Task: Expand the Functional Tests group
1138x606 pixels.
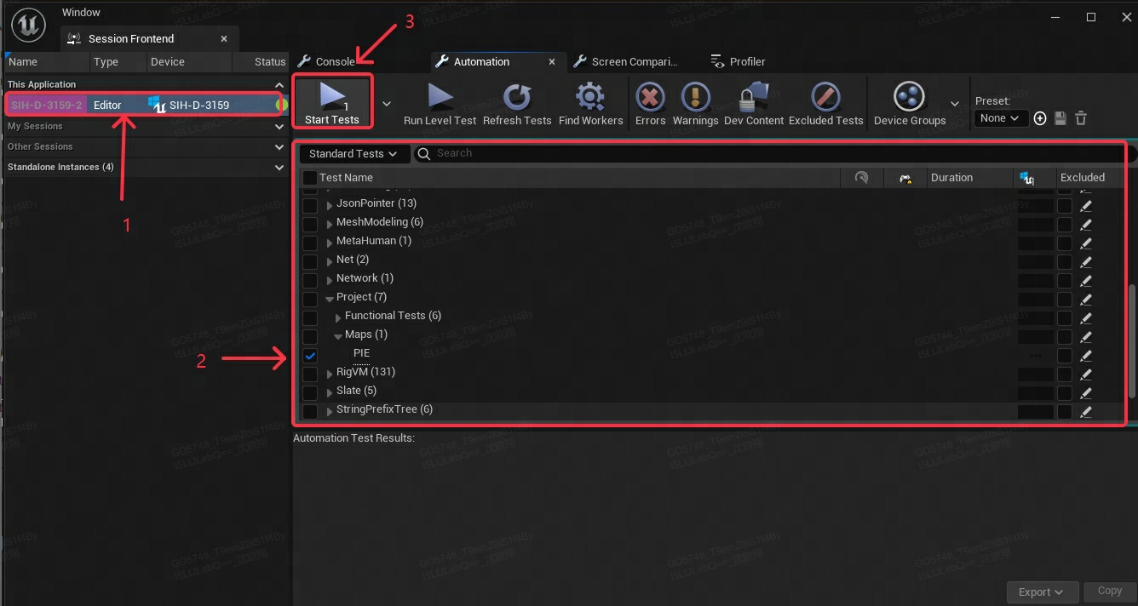Action: [x=338, y=317]
